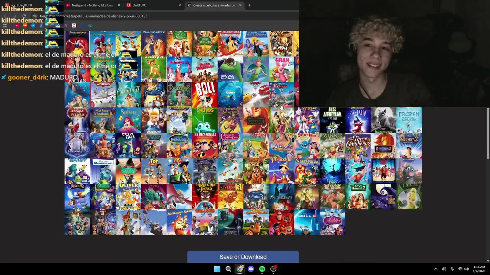The width and height of the screenshot is (490, 275).
Task: Select the Bichos movie poster
Action: (x=205, y=120)
